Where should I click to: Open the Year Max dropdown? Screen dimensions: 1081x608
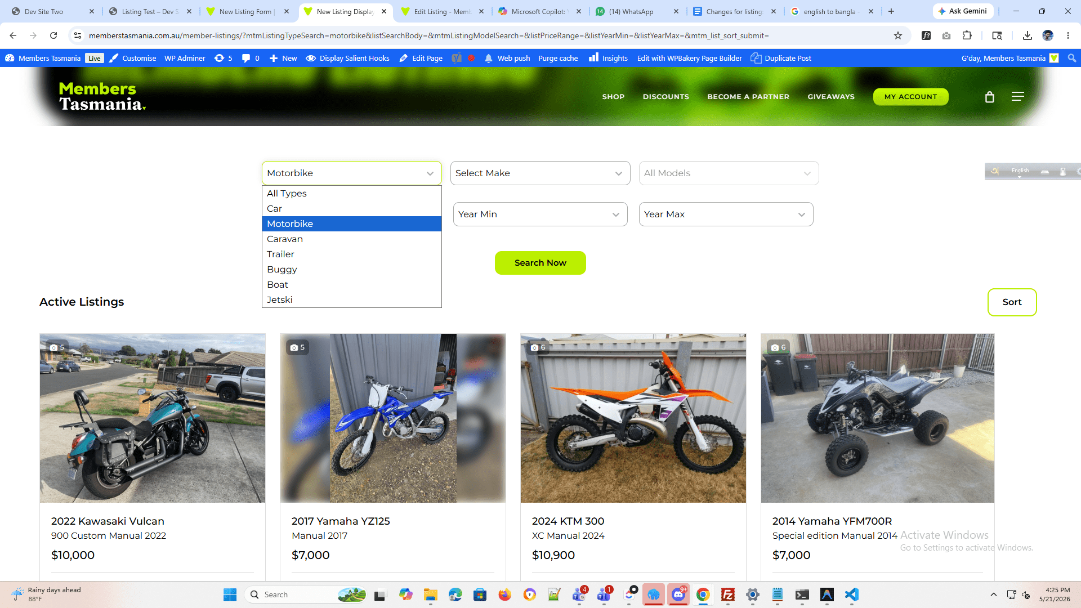coord(726,214)
